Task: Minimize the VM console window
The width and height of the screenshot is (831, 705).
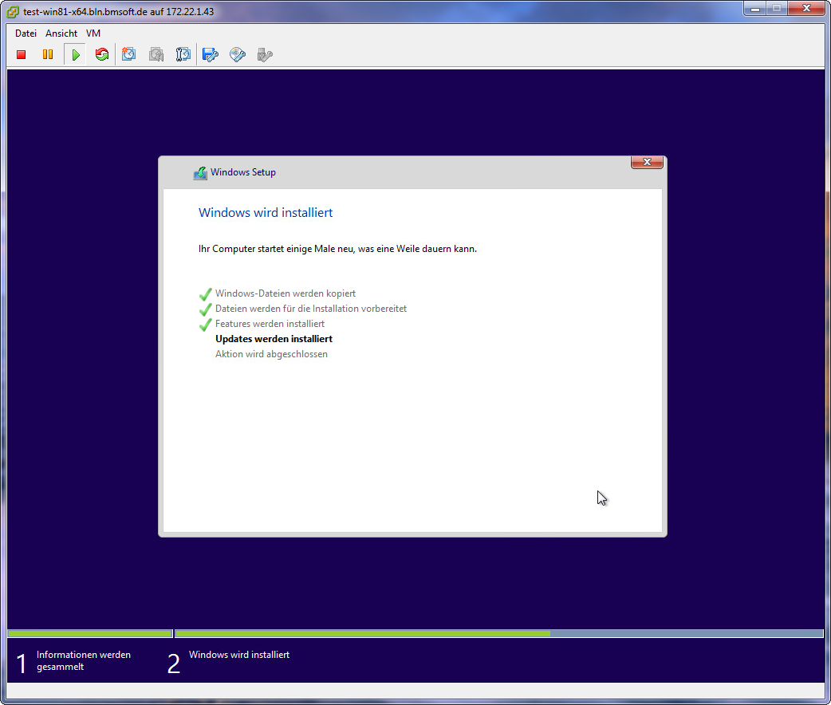Action: (755, 9)
